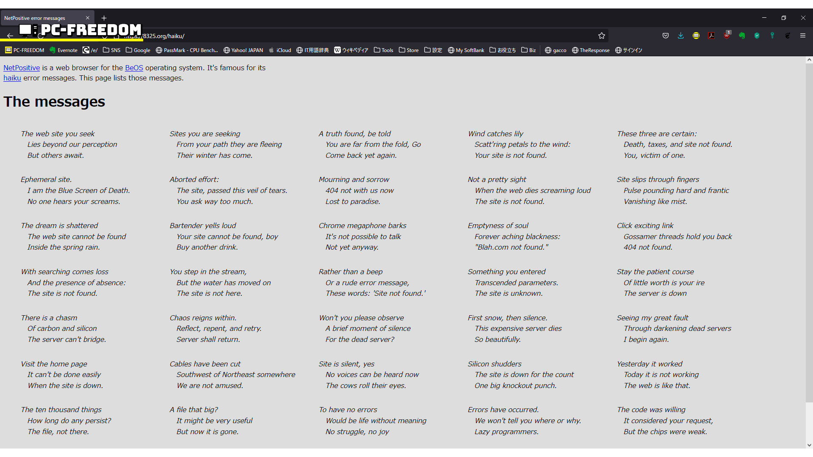Open a new tab with plus button
Viewport: 813px width, 457px height.
click(x=104, y=18)
